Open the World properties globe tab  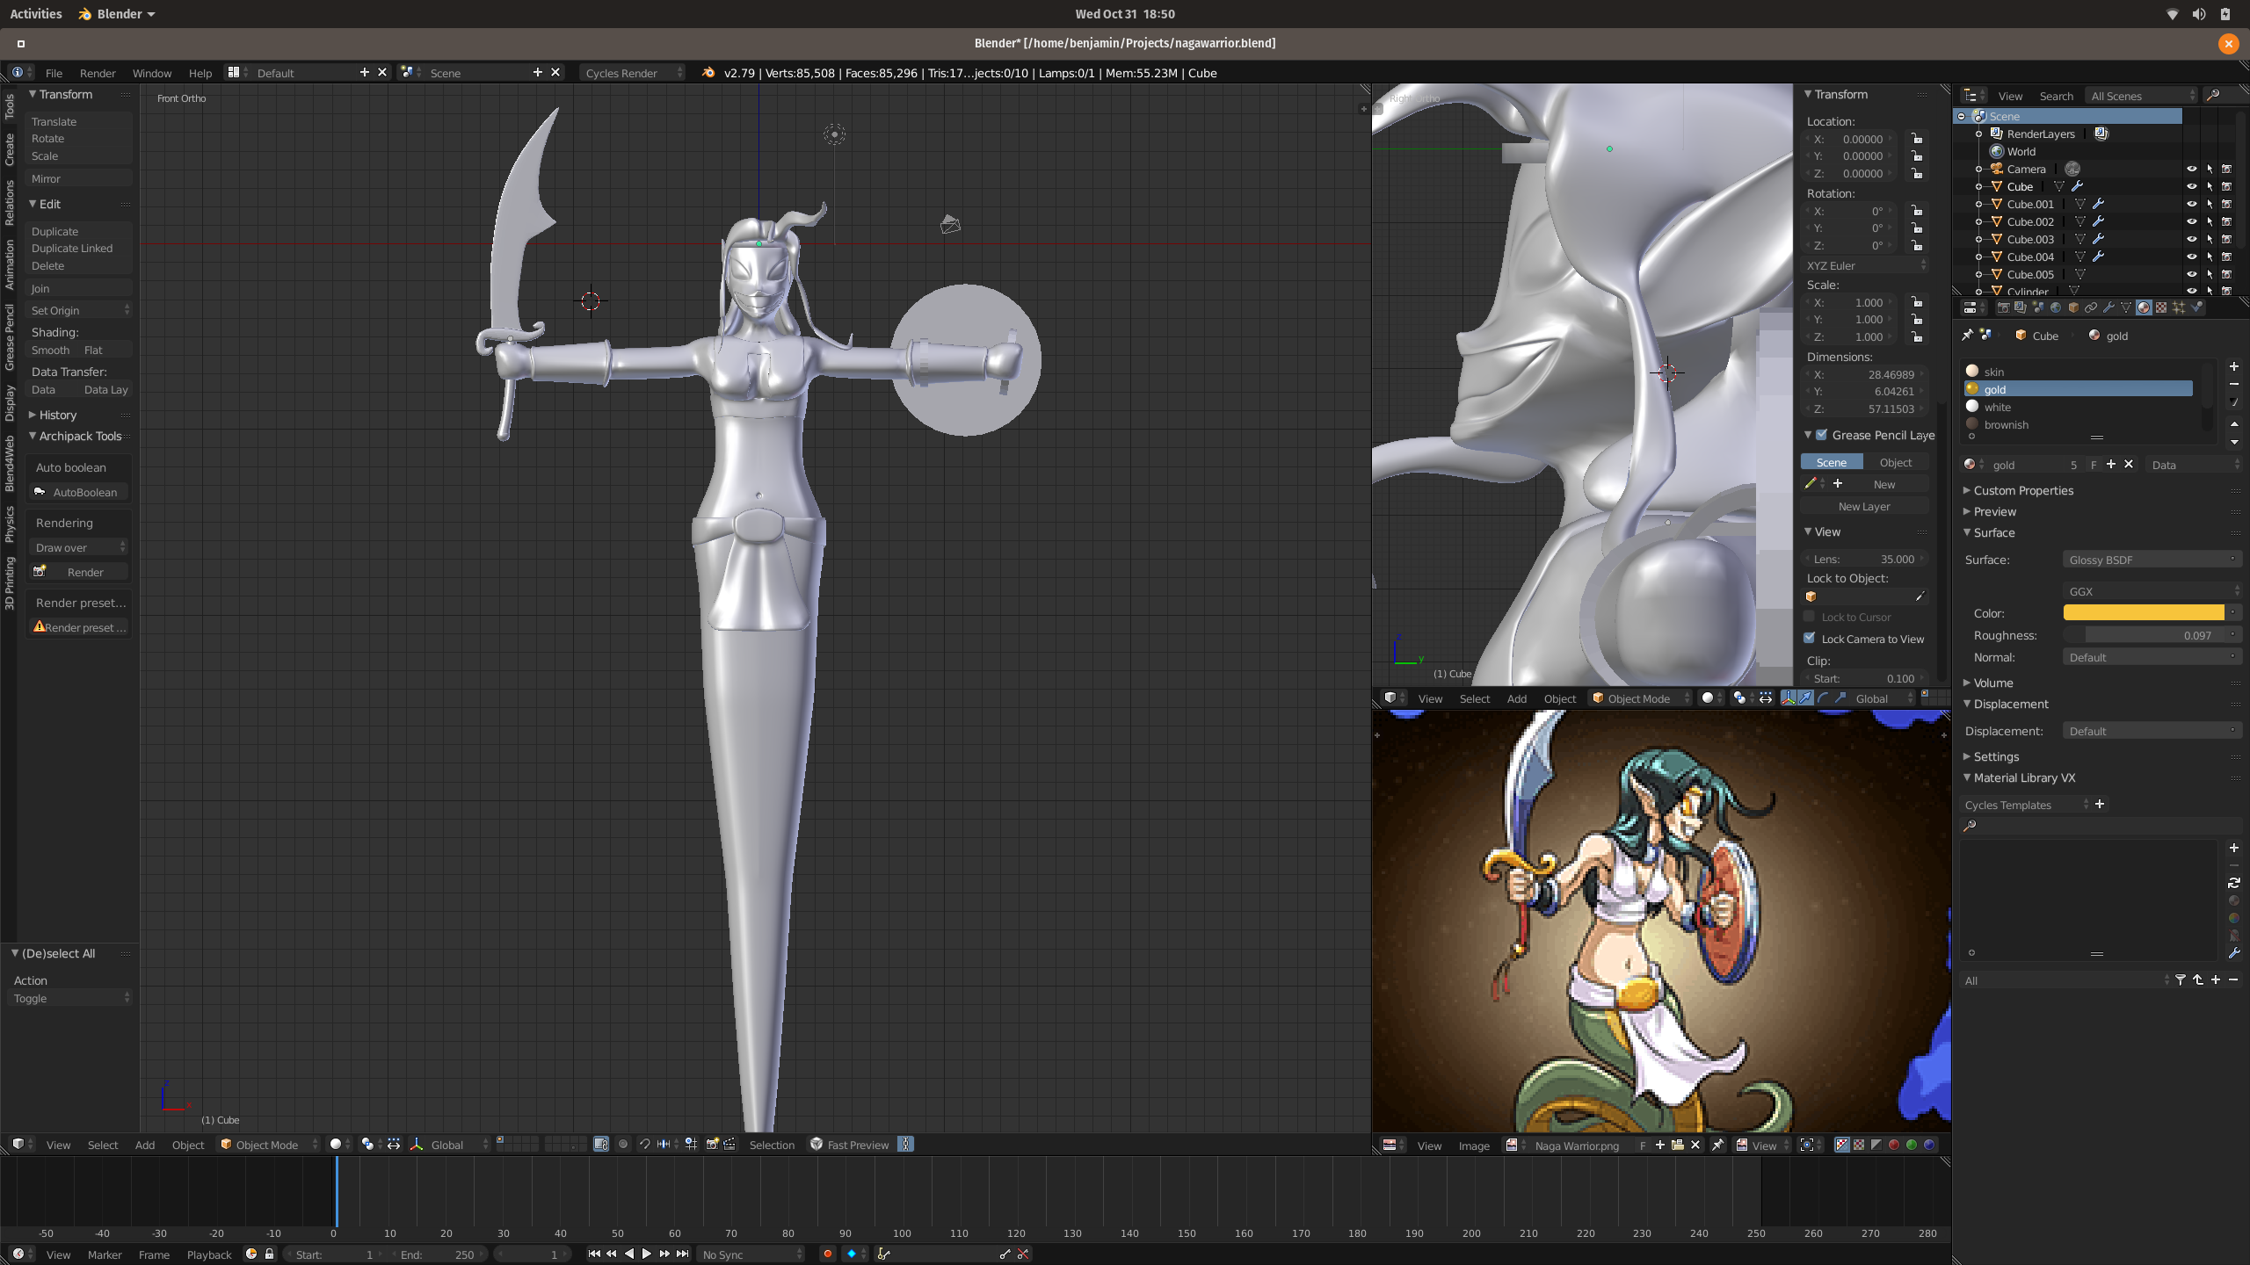pyautogui.click(x=2056, y=307)
